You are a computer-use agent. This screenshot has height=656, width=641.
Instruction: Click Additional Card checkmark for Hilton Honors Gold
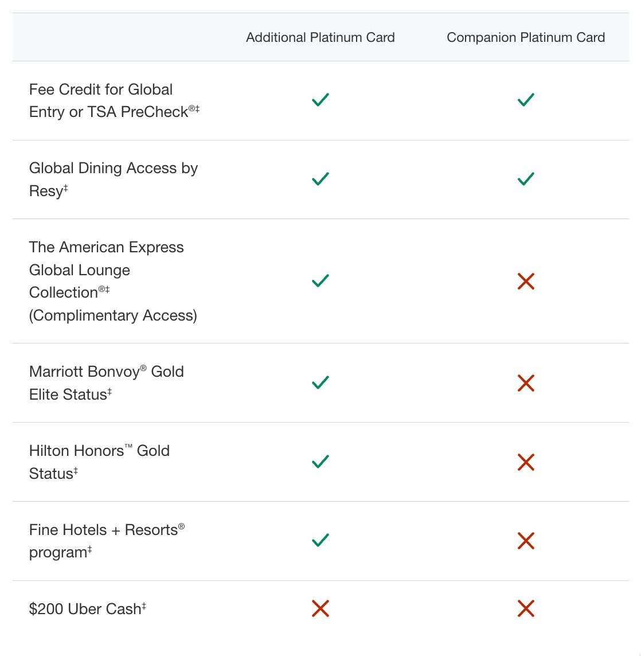[320, 462]
